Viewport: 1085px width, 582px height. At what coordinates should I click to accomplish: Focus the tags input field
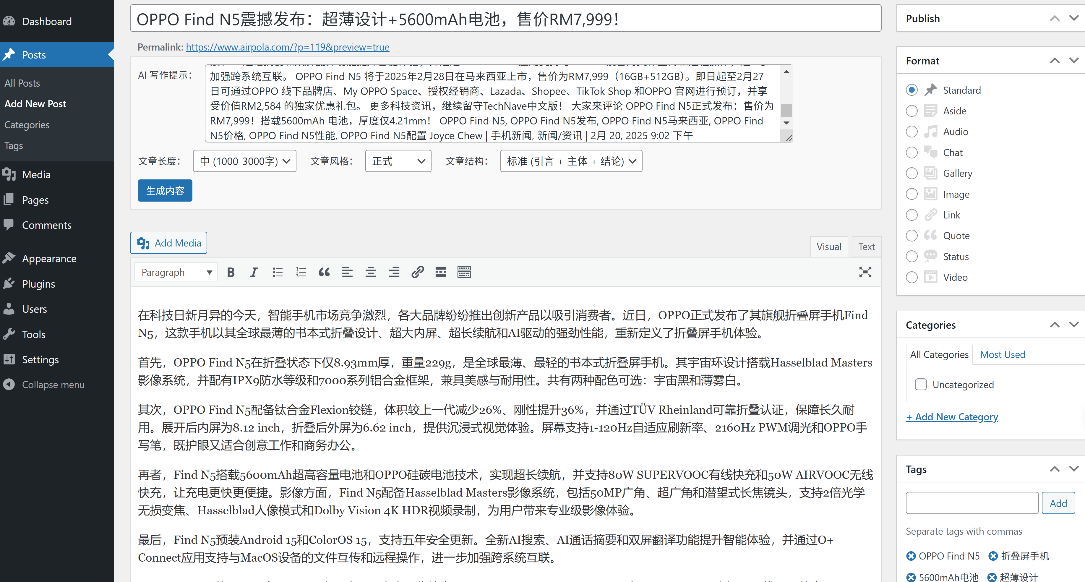click(x=972, y=503)
